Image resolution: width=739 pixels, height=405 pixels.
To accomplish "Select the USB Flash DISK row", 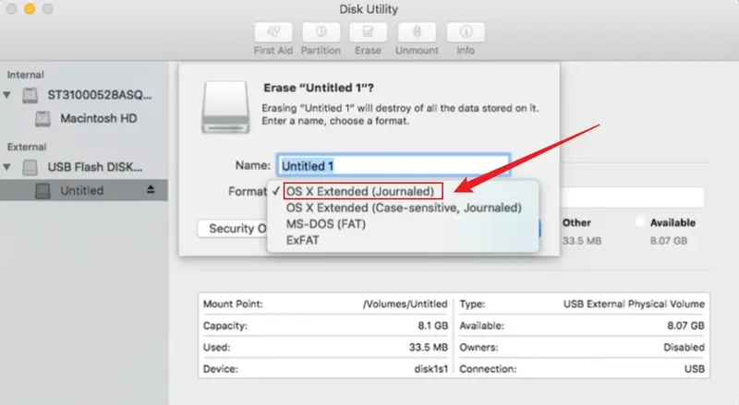I will coord(84,167).
